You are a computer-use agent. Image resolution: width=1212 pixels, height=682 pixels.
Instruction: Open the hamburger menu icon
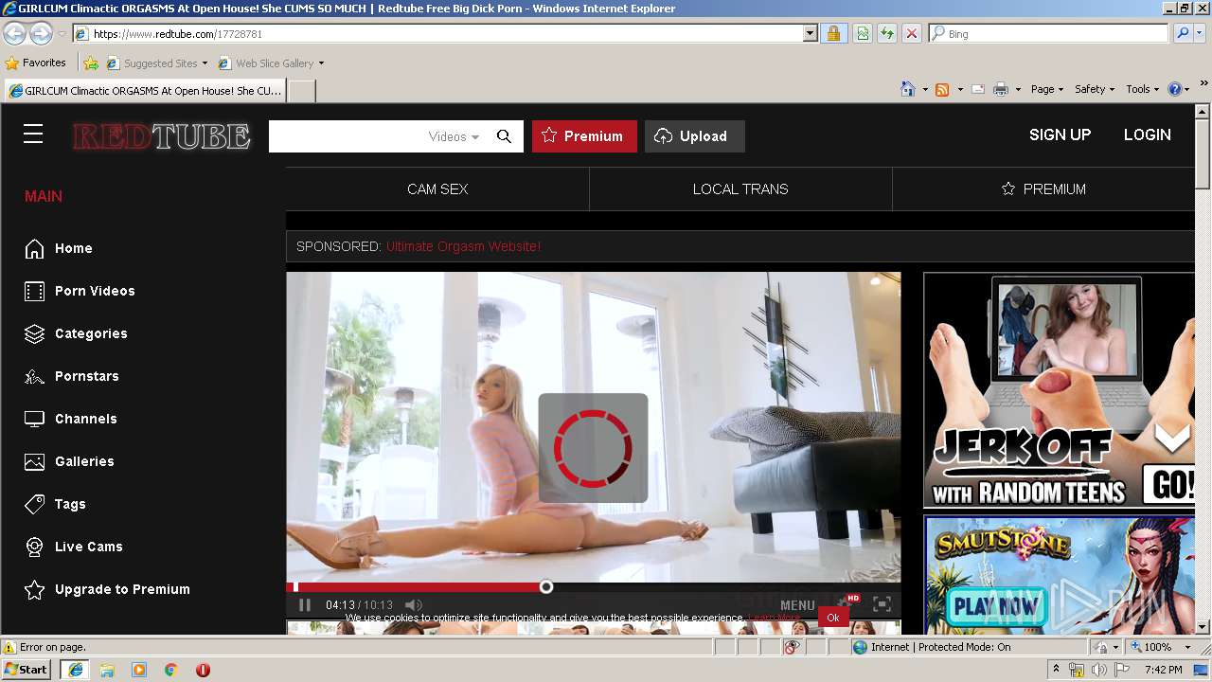33,135
